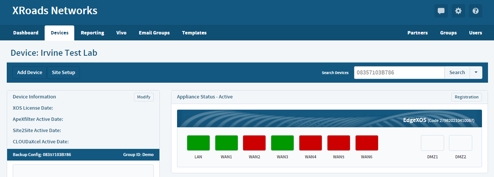Click the green LAN port indicator
Screen dimensions: 494x177
point(198,143)
